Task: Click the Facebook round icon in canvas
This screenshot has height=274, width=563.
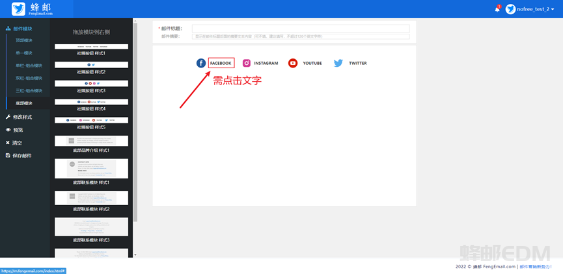Action: (x=200, y=63)
